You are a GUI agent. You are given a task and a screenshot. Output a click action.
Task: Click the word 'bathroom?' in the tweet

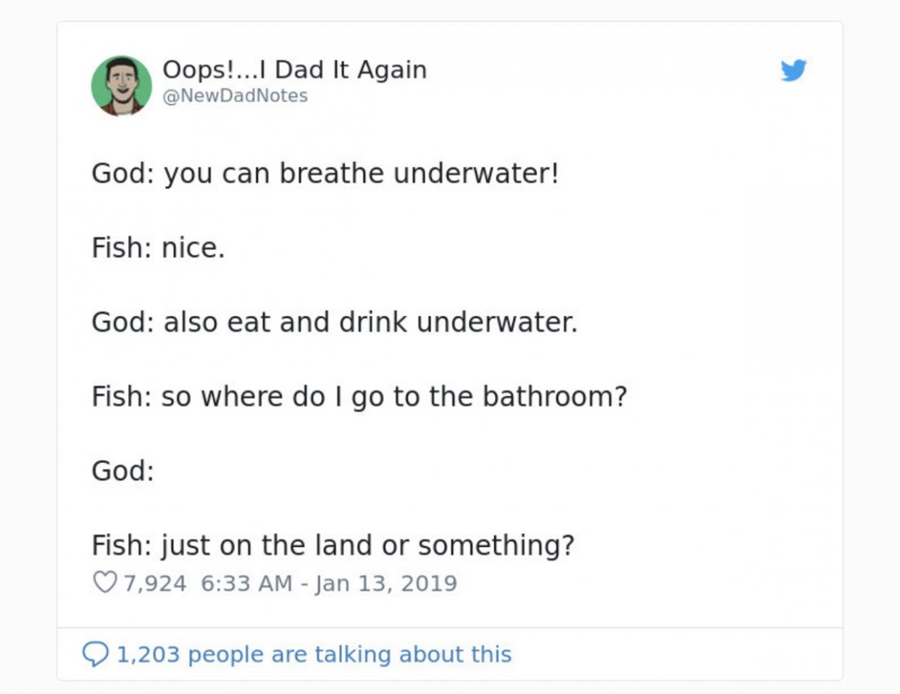pos(554,397)
